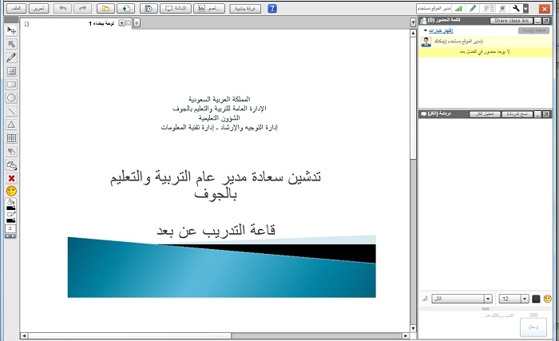Screen dimensions: 559x341
Task: Click the blue pencil writing control icon
Action: click(473, 8)
